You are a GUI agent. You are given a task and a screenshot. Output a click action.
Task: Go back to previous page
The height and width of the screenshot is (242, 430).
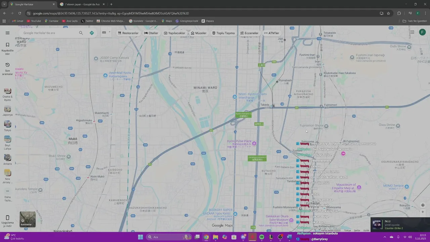[x=4, y=13]
